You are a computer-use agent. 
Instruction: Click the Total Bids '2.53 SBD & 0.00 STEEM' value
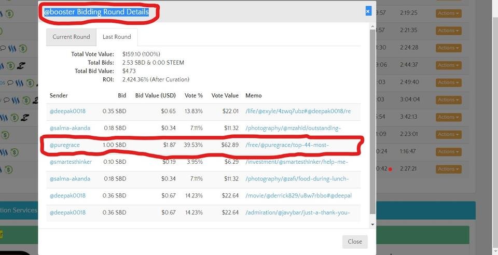[153, 63]
